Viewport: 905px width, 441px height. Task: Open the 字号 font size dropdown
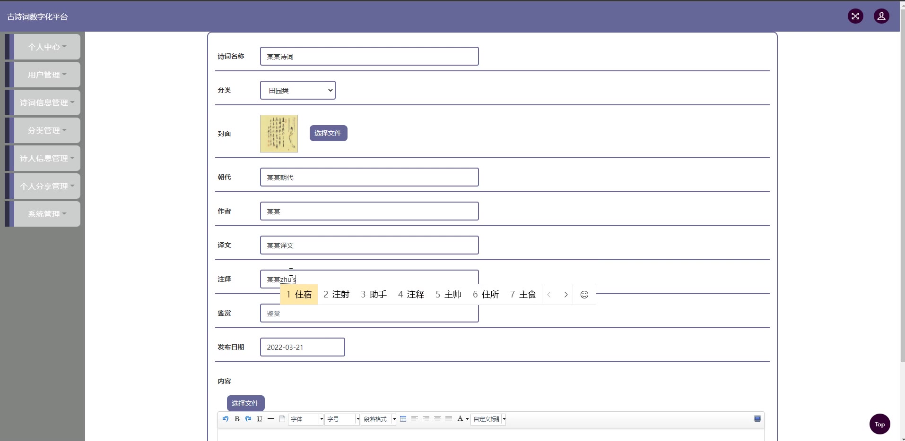tap(342, 419)
